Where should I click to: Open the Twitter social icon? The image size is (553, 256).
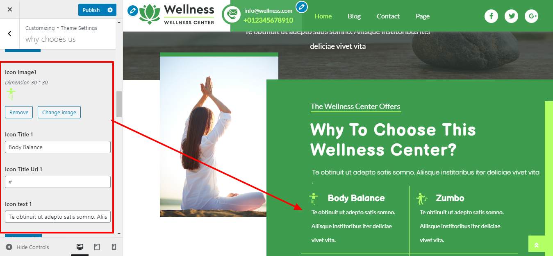pyautogui.click(x=511, y=16)
